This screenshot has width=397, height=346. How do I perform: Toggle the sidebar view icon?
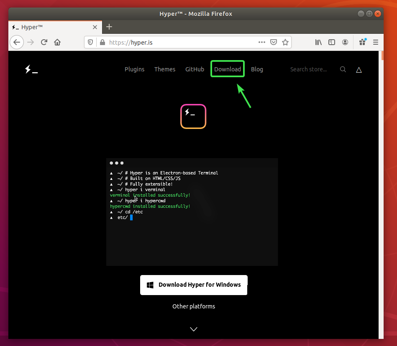(x=332, y=42)
